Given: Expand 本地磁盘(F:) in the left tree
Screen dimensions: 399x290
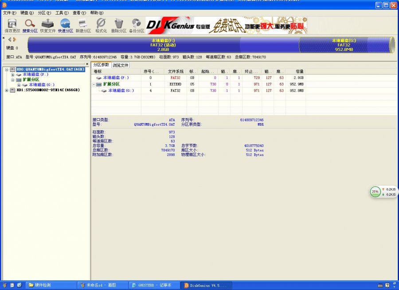Looking at the screenshot, I should tap(13, 74).
